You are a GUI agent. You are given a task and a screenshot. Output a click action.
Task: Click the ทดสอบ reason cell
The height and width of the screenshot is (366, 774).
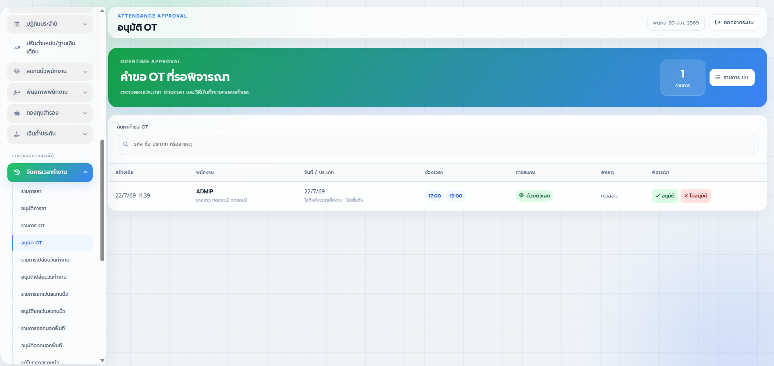(x=609, y=196)
